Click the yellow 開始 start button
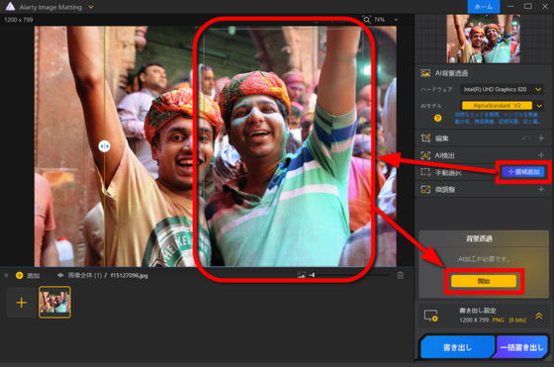Screen dimensions: 554x367 click(x=484, y=281)
